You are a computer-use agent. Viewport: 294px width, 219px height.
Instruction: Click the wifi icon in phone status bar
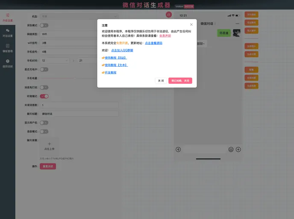tap(233, 15)
